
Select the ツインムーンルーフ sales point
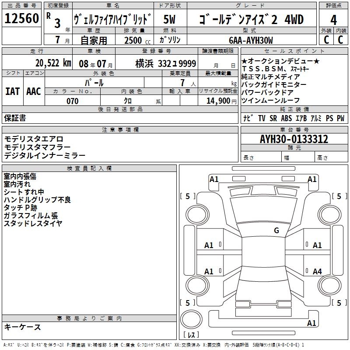coord(270,101)
